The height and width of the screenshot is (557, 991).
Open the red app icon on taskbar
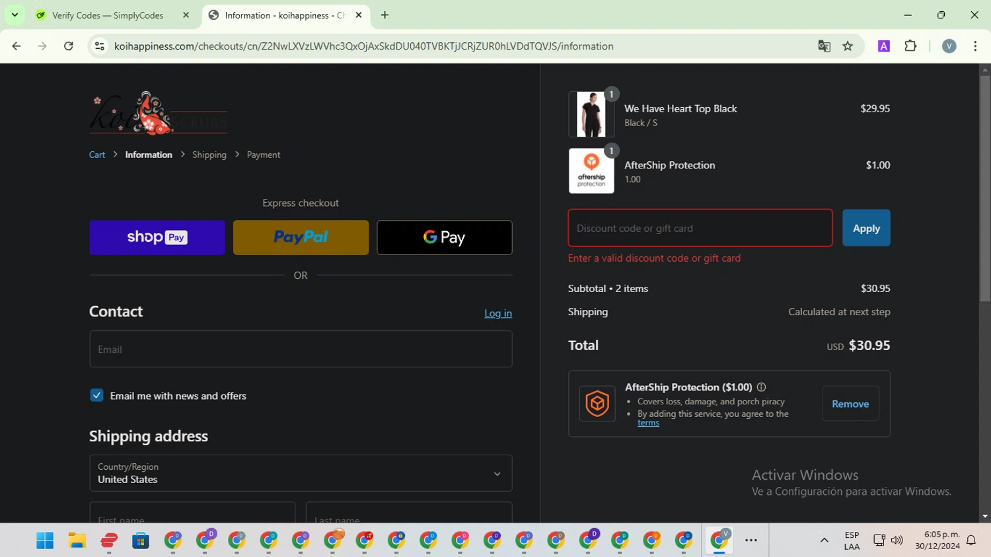[x=109, y=540]
